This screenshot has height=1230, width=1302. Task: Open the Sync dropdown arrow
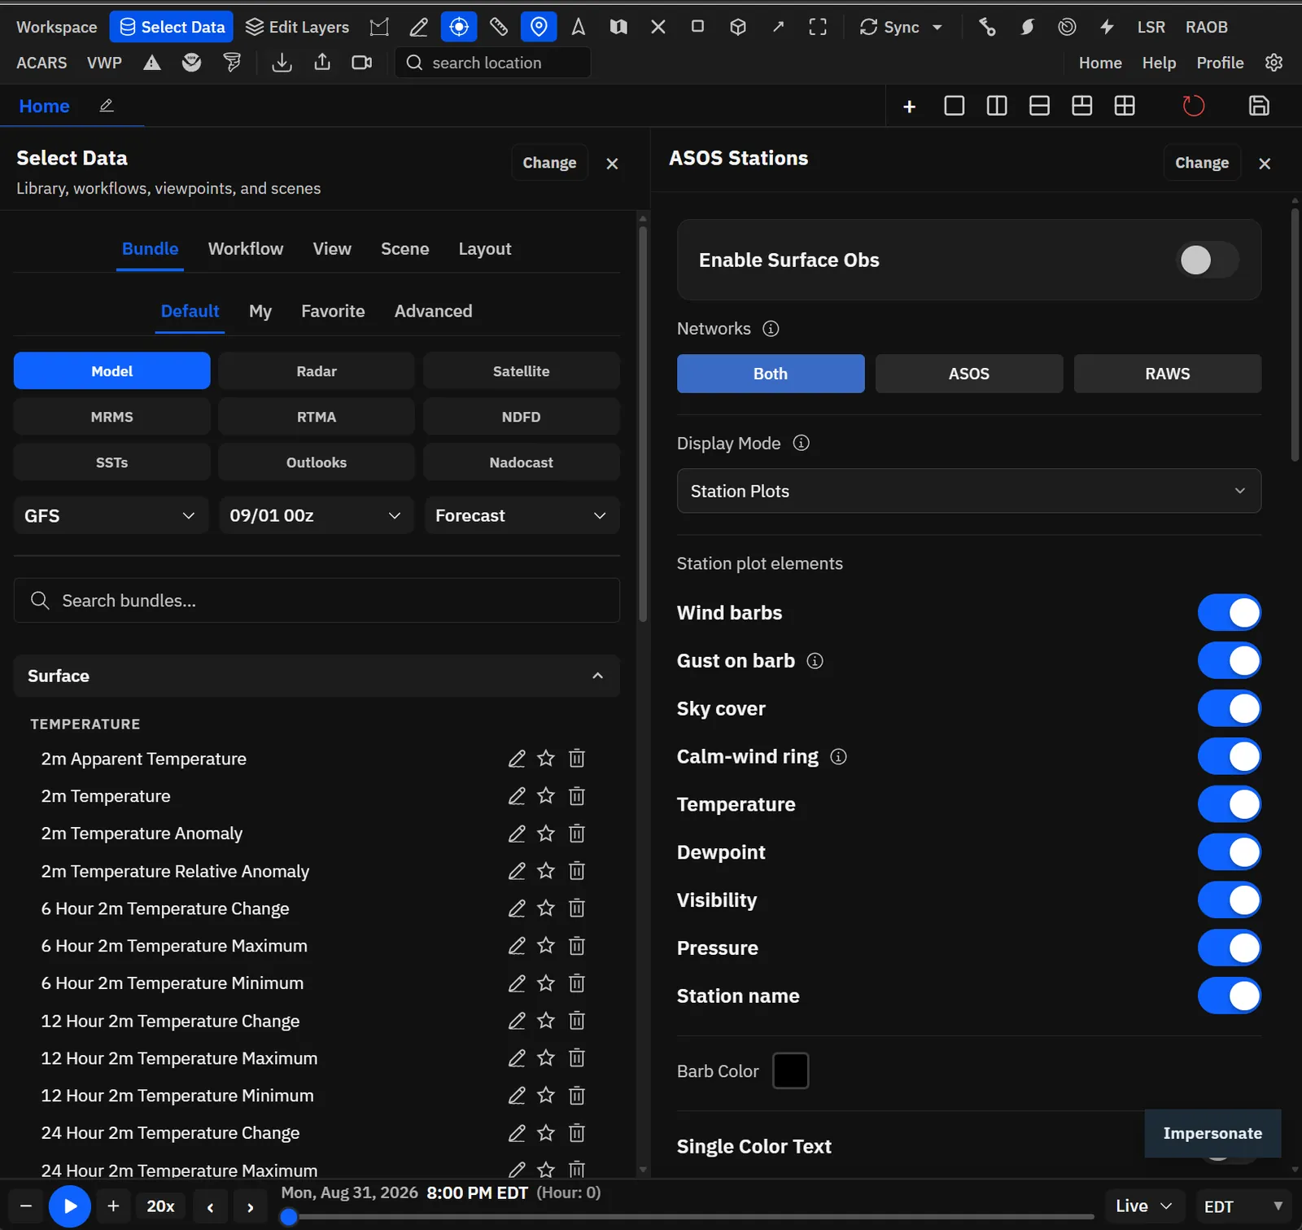937,27
